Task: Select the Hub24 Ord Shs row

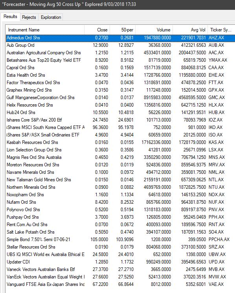Action: pos(120,112)
